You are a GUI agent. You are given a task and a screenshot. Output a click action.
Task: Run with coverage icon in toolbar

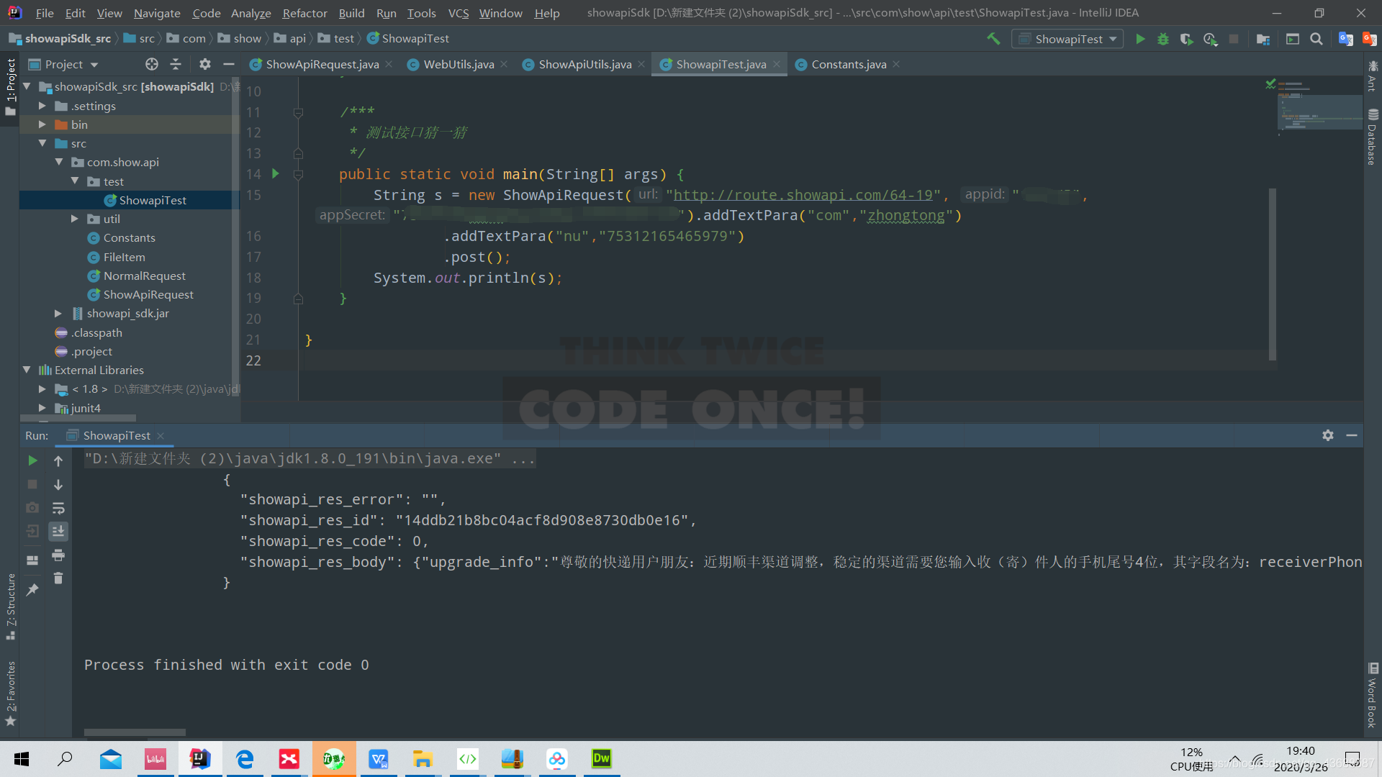1186,39
